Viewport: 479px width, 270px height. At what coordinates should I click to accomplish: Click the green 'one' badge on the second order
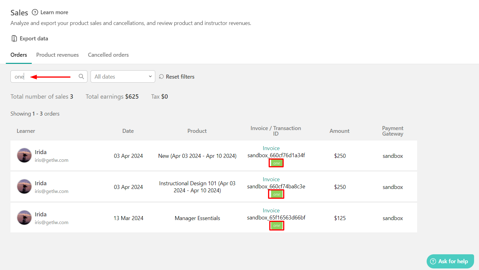click(x=276, y=194)
